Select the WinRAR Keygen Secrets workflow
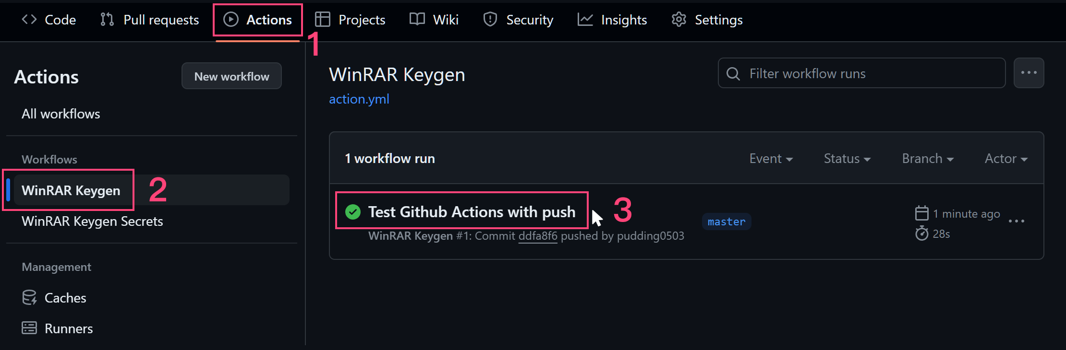1066x350 pixels. coord(92,221)
